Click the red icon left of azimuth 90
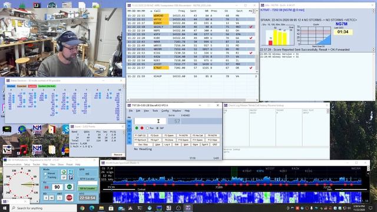The image size is (377, 212). coord(47,187)
